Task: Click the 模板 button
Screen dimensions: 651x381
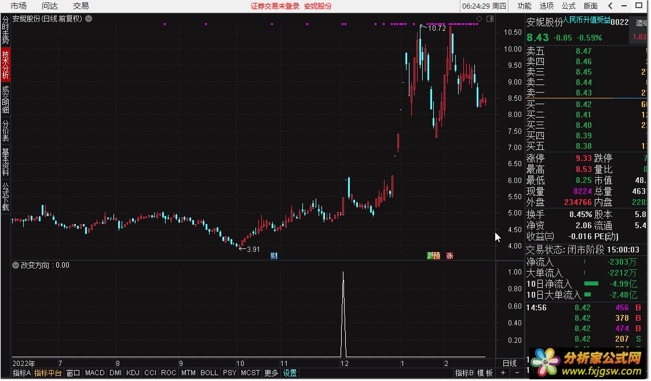Action: pos(485,373)
